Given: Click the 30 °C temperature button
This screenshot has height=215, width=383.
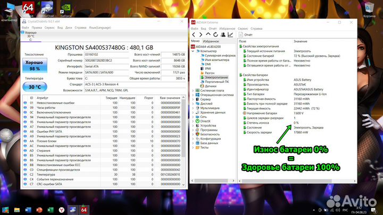Looking at the screenshot, I should (x=35, y=87).
